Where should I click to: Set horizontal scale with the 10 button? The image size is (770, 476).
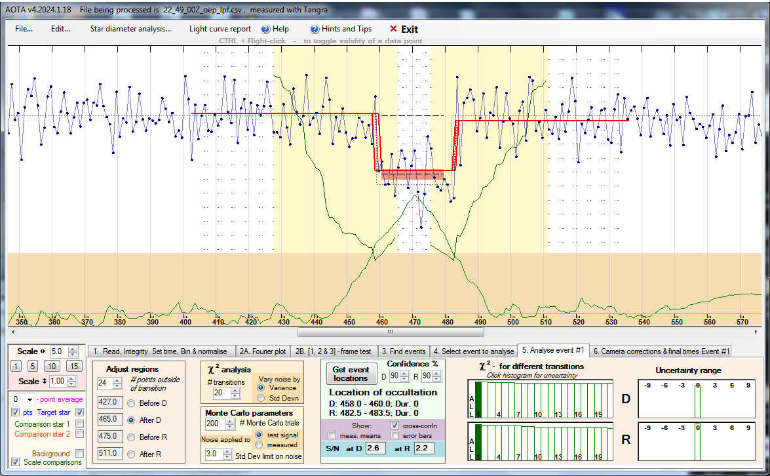tap(53, 366)
